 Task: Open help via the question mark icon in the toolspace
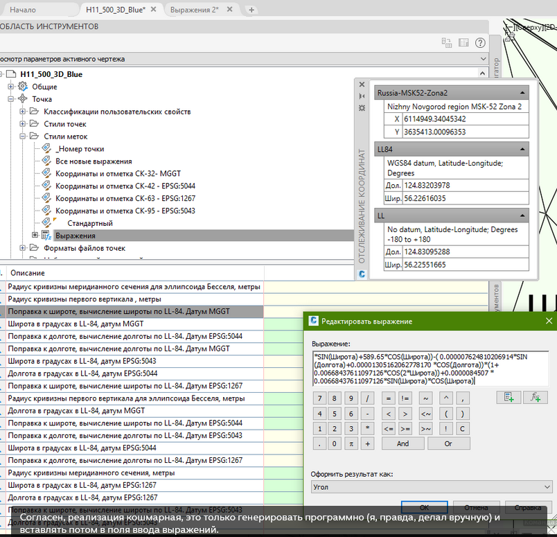(479, 43)
